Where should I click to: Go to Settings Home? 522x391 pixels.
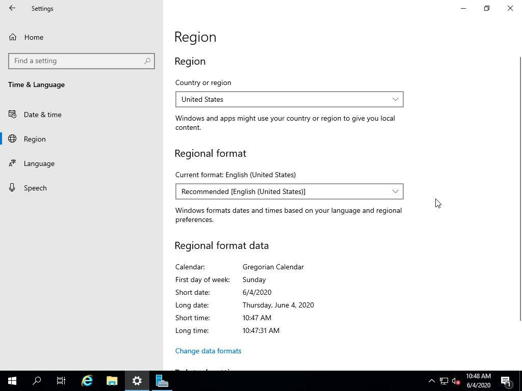(x=34, y=37)
